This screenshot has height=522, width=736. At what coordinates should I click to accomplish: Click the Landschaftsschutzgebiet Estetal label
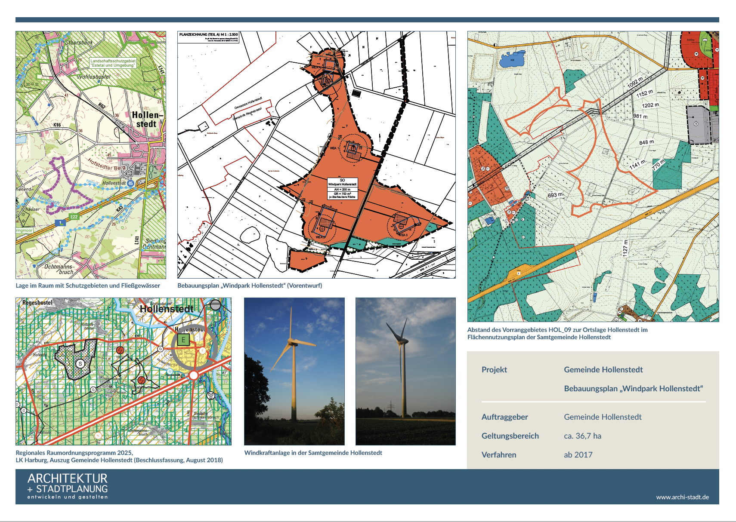pyautogui.click(x=113, y=63)
